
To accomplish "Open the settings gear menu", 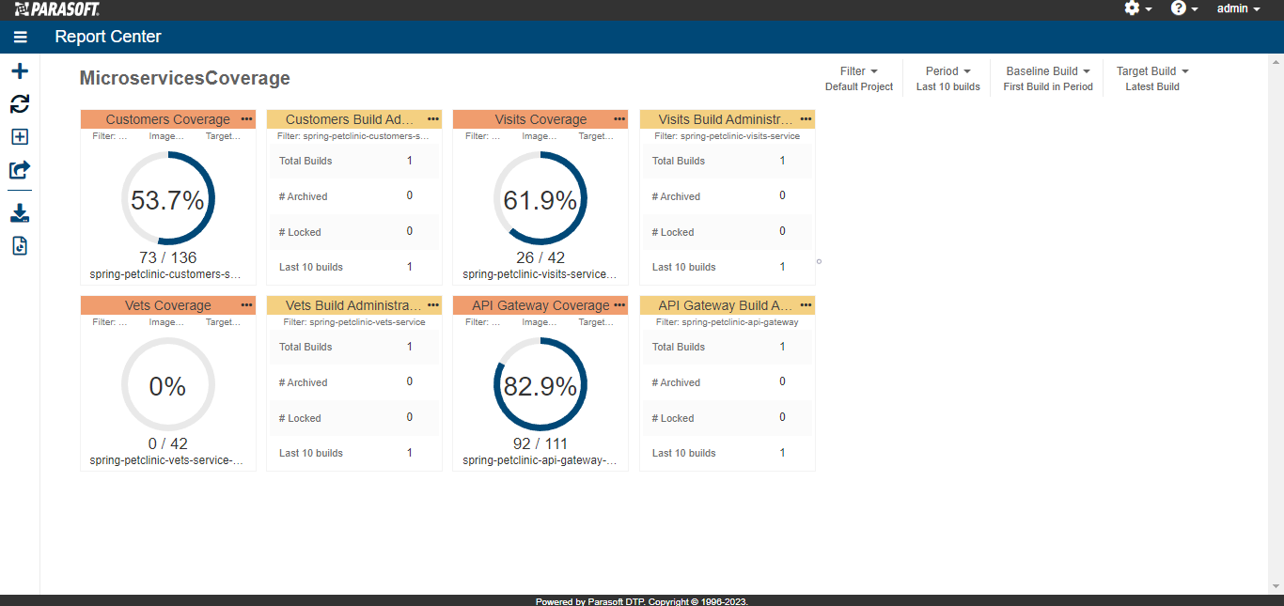I will (x=1137, y=8).
